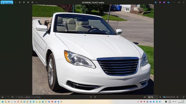Viewport: 186px width, 104px height.
Task: Click the 2.3 Mo file size text
Action: tap(37, 97)
